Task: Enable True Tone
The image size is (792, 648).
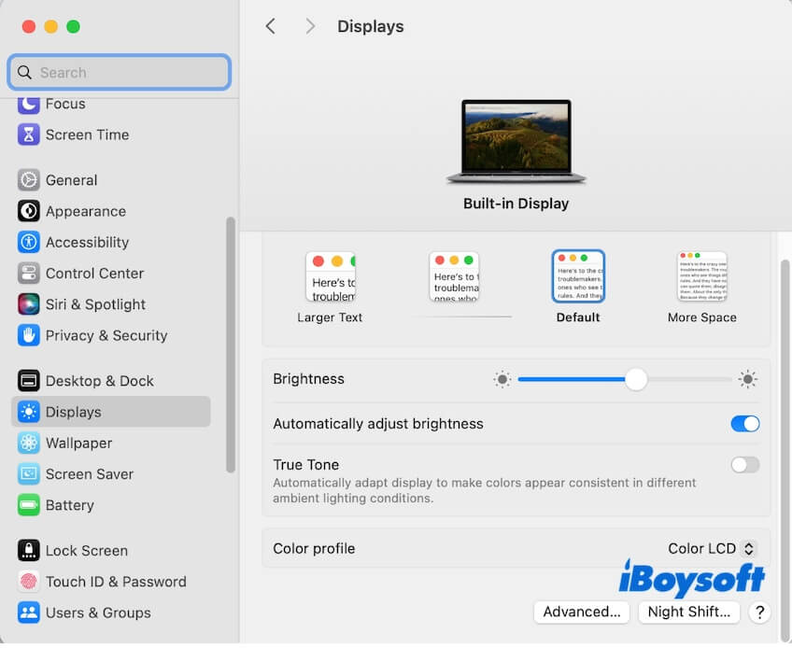Action: (744, 464)
